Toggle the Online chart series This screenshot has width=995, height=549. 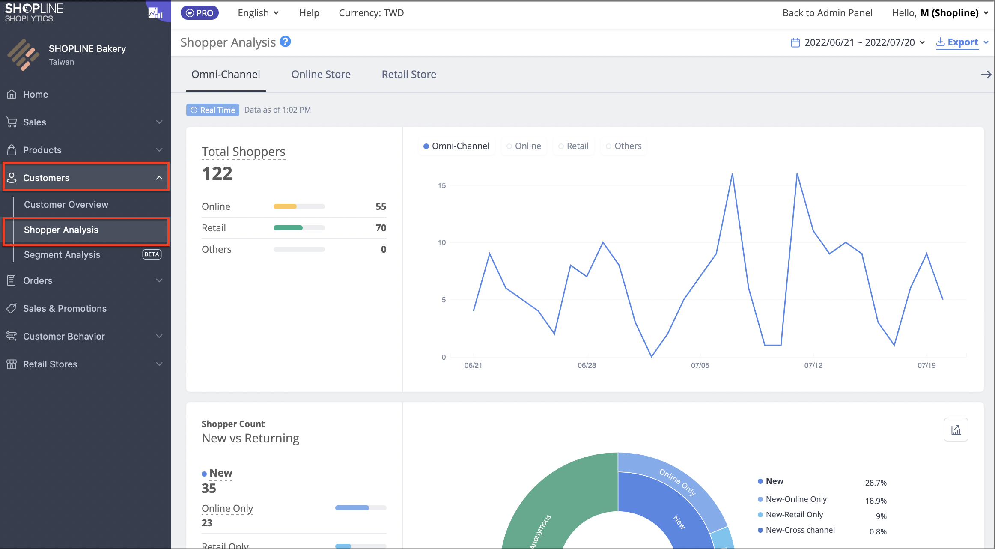(x=524, y=146)
